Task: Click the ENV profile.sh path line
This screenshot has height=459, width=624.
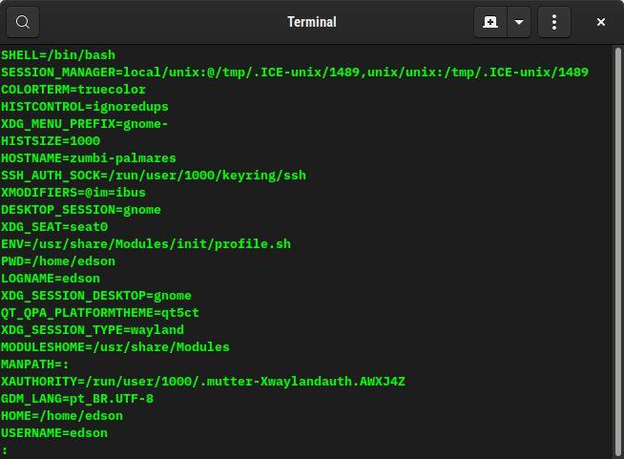Action: (146, 243)
